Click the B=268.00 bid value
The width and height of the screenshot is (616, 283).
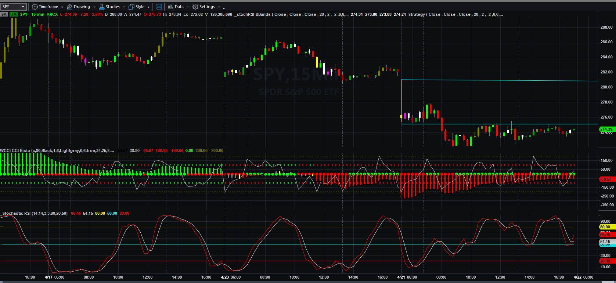[x=114, y=14]
